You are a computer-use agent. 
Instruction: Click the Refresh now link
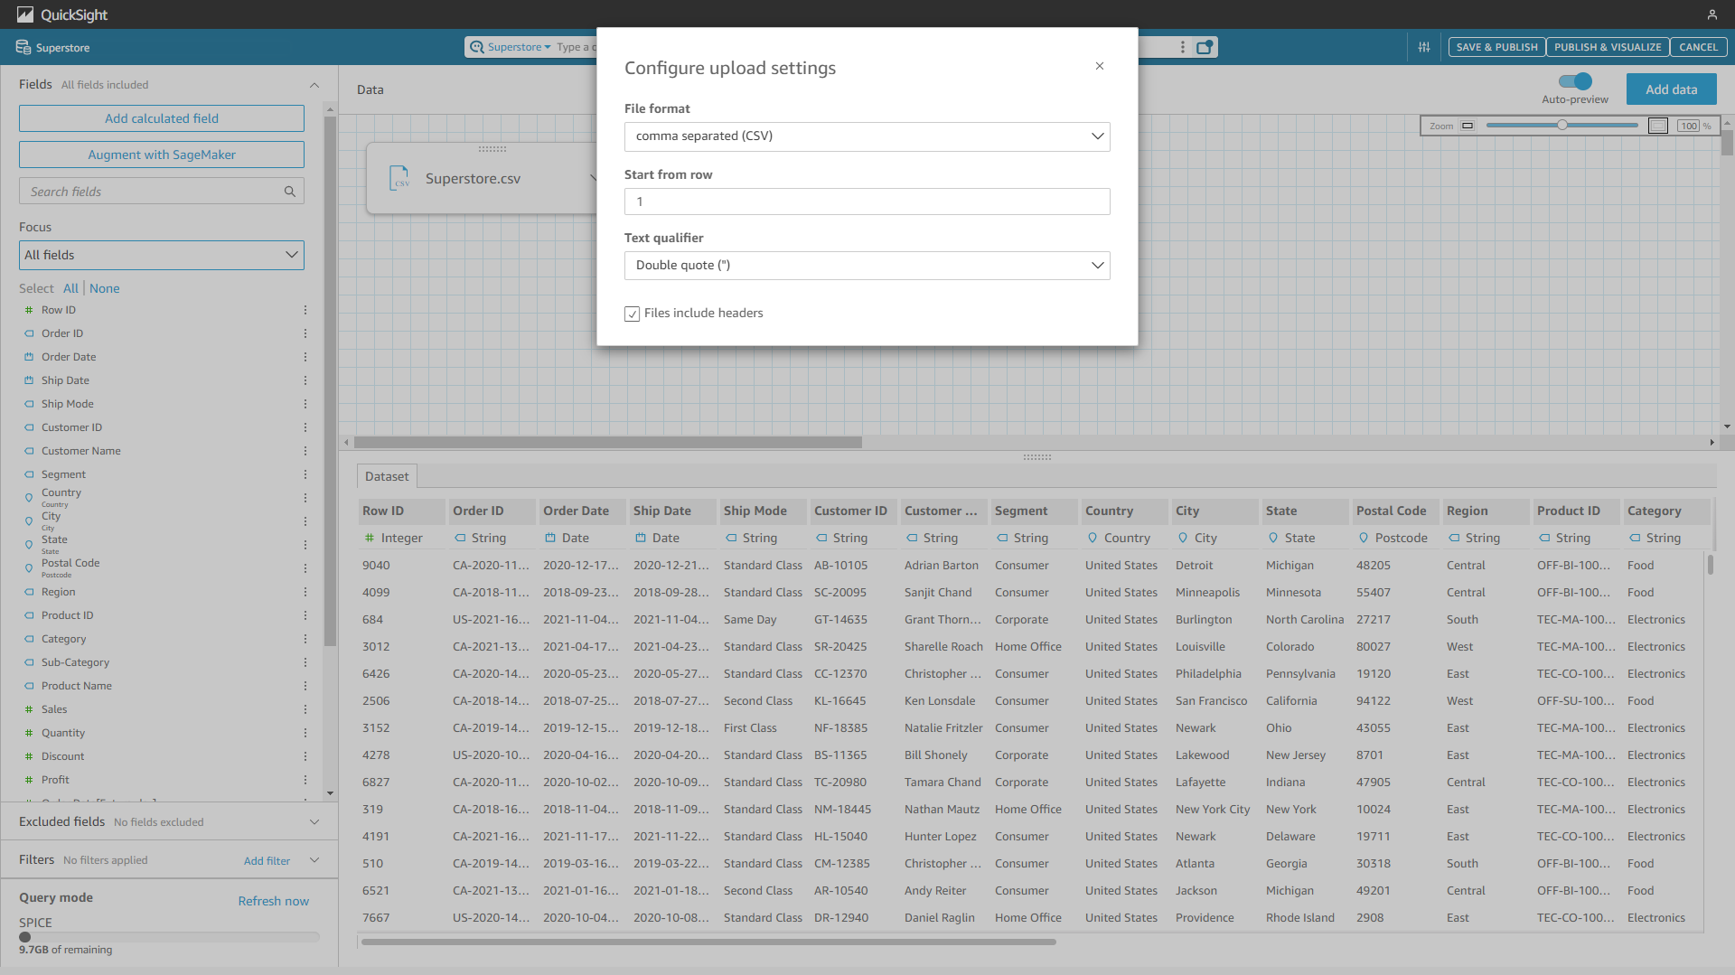pos(273,901)
